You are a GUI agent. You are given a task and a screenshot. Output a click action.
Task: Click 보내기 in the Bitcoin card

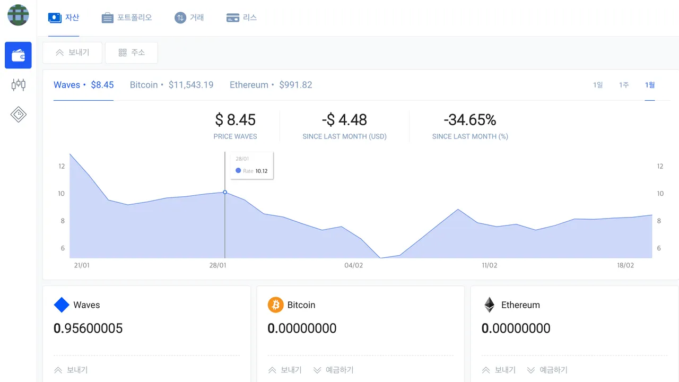[285, 370]
